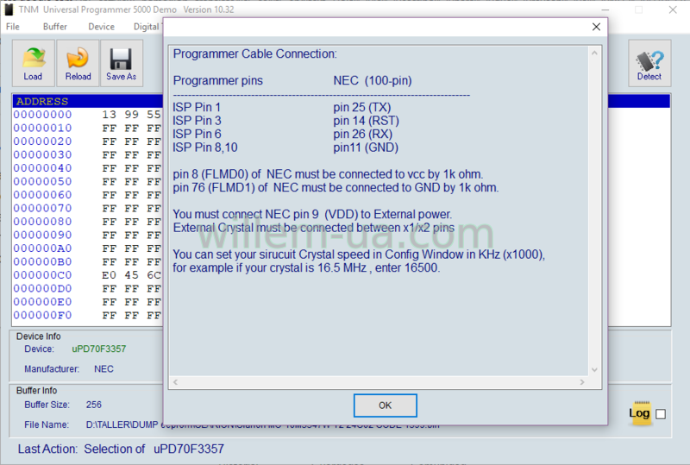This screenshot has width=690, height=465.
Task: Click the Save As floppy icon
Action: click(x=122, y=62)
